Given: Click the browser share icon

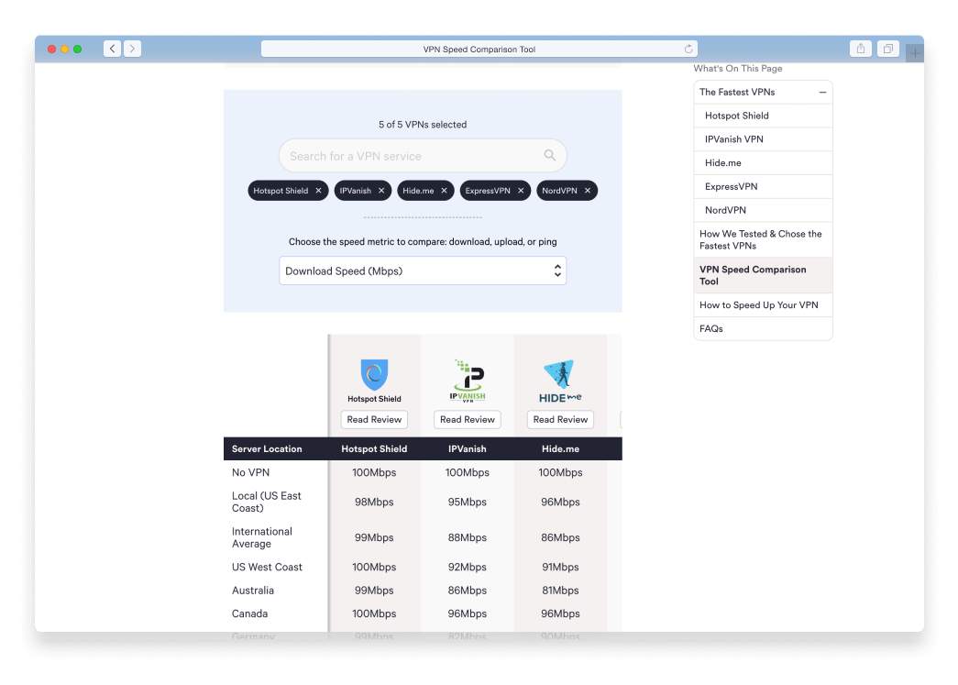Looking at the screenshot, I should [860, 49].
